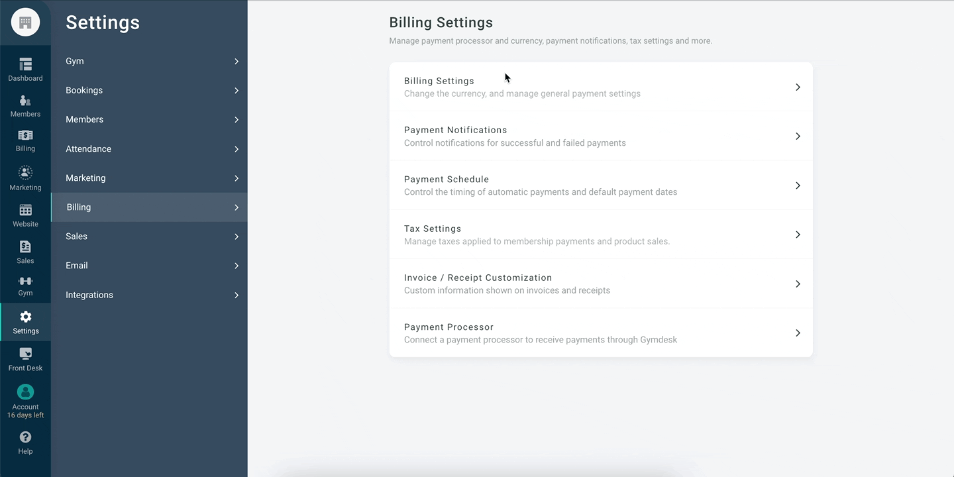Select Email in the Settings menu

(x=77, y=266)
